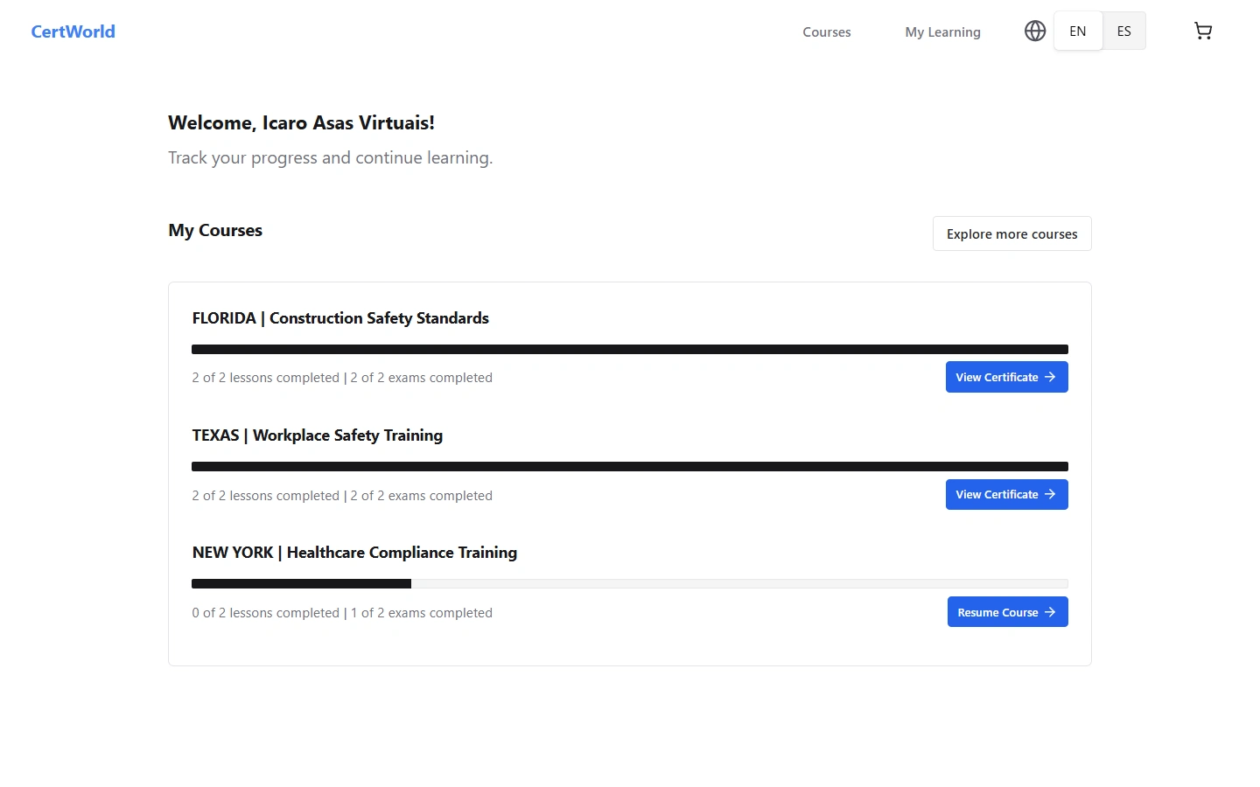Click arrow icon on Texas View Certificate
This screenshot has height=787, width=1260.
pyautogui.click(x=1050, y=494)
